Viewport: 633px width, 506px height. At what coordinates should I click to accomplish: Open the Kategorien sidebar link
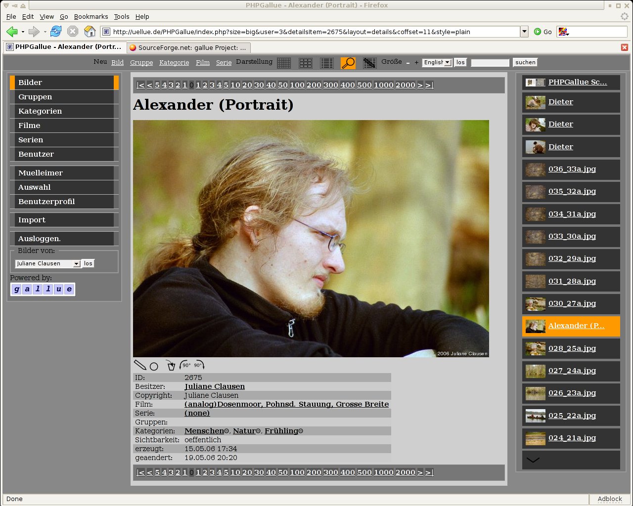click(40, 111)
